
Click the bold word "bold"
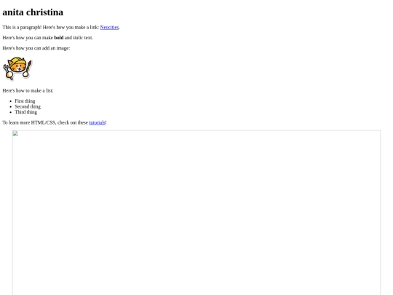pyautogui.click(x=59, y=38)
